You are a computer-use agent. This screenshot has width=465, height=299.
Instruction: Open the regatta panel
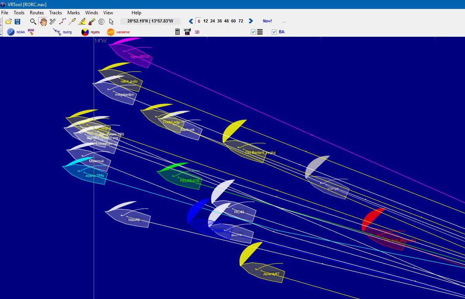click(90, 32)
